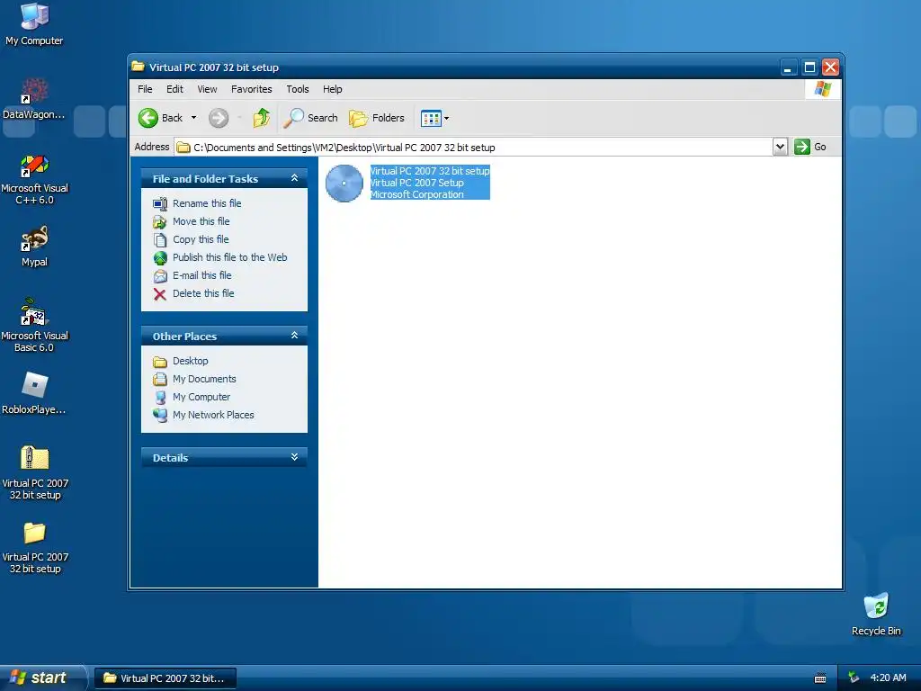
Task: Open the View menu
Action: point(207,89)
